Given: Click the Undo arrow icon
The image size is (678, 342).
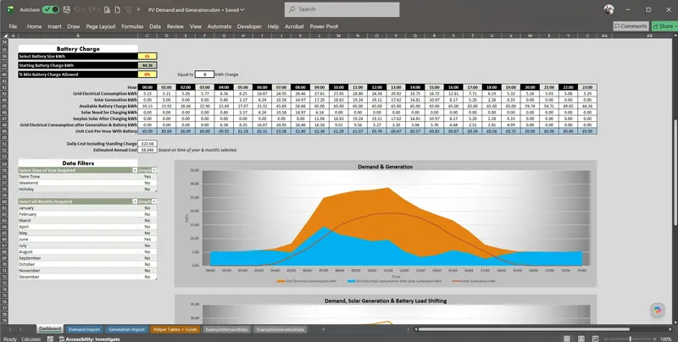Looking at the screenshot, I should pyautogui.click(x=78, y=9).
